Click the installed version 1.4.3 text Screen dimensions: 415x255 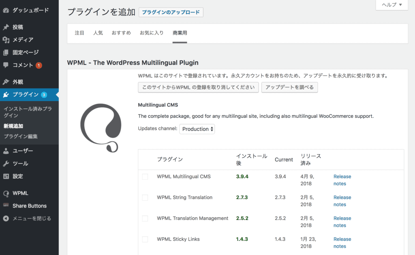click(242, 239)
